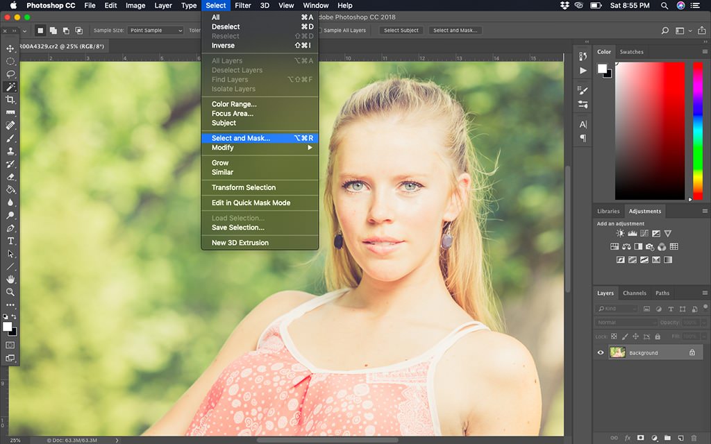Toggle the lock transparent pixels button
The width and height of the screenshot is (711, 444).
pos(614,336)
